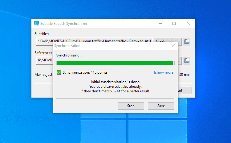The height and width of the screenshot is (143, 231).
Task: Open the subtitles file browse folder icon
Action: [x=187, y=41]
